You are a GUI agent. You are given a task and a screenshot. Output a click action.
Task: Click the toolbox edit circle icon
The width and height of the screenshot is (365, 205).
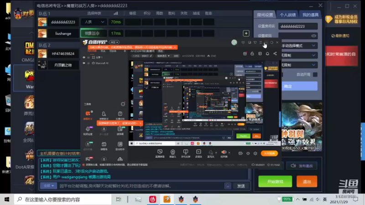(x=123, y=104)
